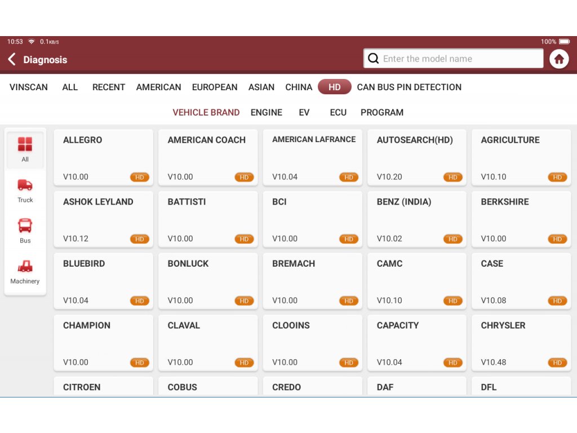This screenshot has width=577, height=433.
Task: Select the HD tab
Action: [335, 87]
